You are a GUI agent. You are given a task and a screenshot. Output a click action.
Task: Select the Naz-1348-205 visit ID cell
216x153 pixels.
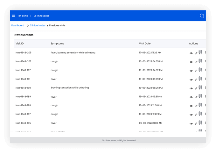[24, 52]
